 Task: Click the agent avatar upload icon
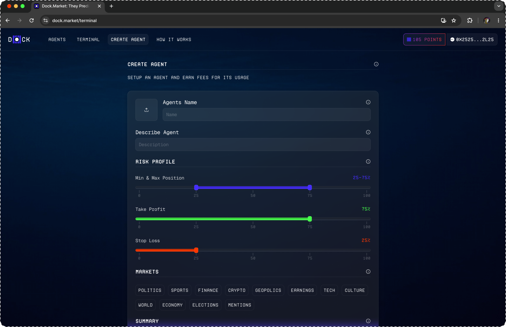pyautogui.click(x=146, y=110)
